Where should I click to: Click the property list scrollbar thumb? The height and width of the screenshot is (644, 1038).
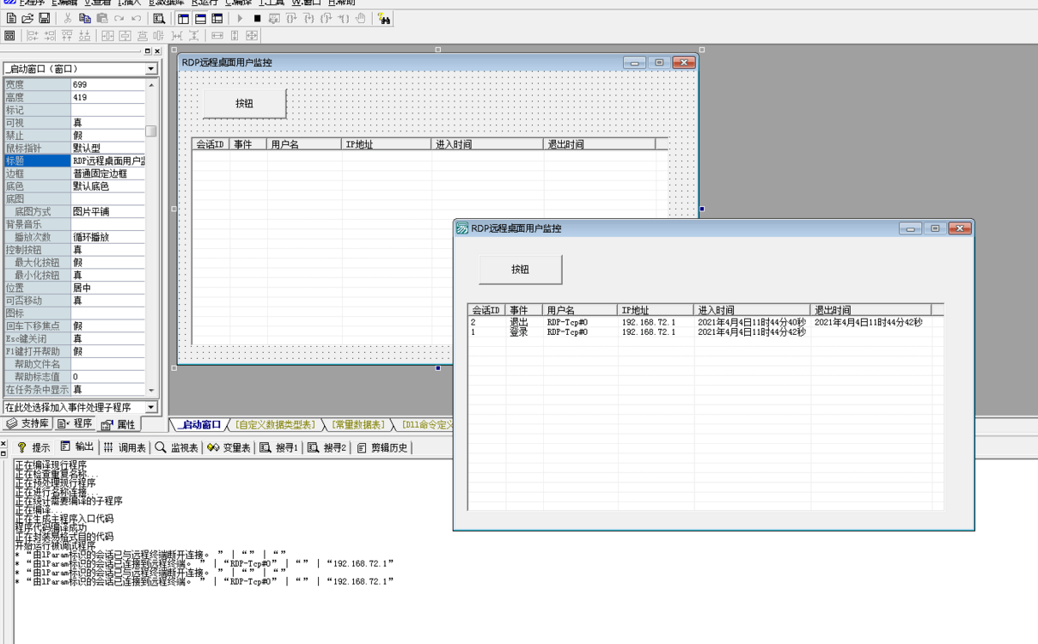152,131
